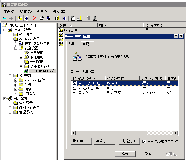This screenshot has height=160, width=186.
Task: Toggle the Show/Hide console tree icon
Action: tap(27, 18)
